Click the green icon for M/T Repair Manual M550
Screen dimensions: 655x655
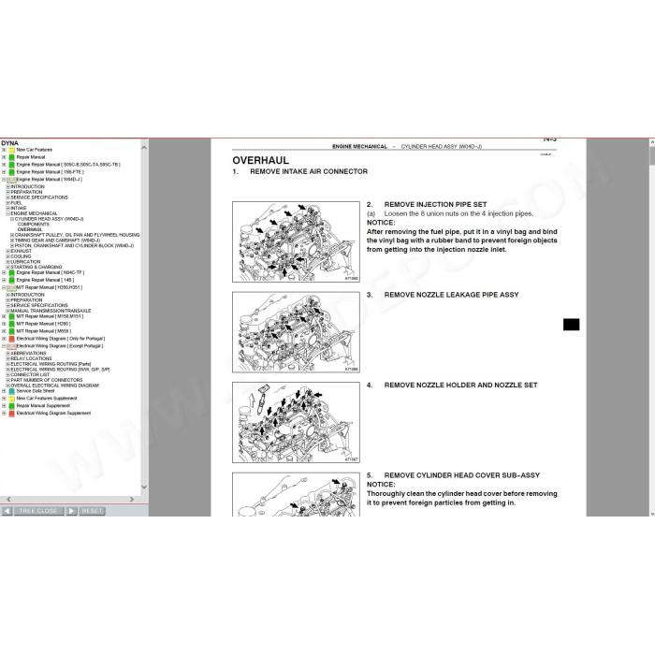click(x=11, y=331)
